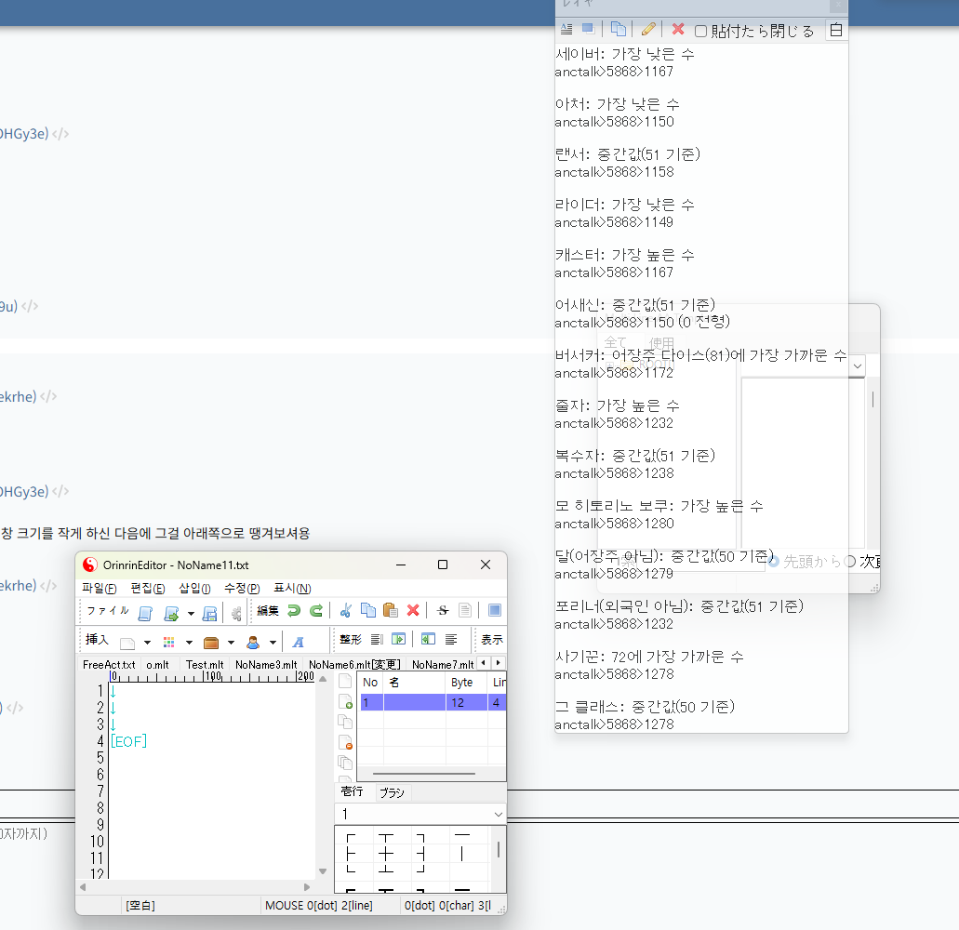Click the clipboard paste icon in editor toolbar
Image resolution: width=959 pixels, height=930 pixels.
click(391, 611)
